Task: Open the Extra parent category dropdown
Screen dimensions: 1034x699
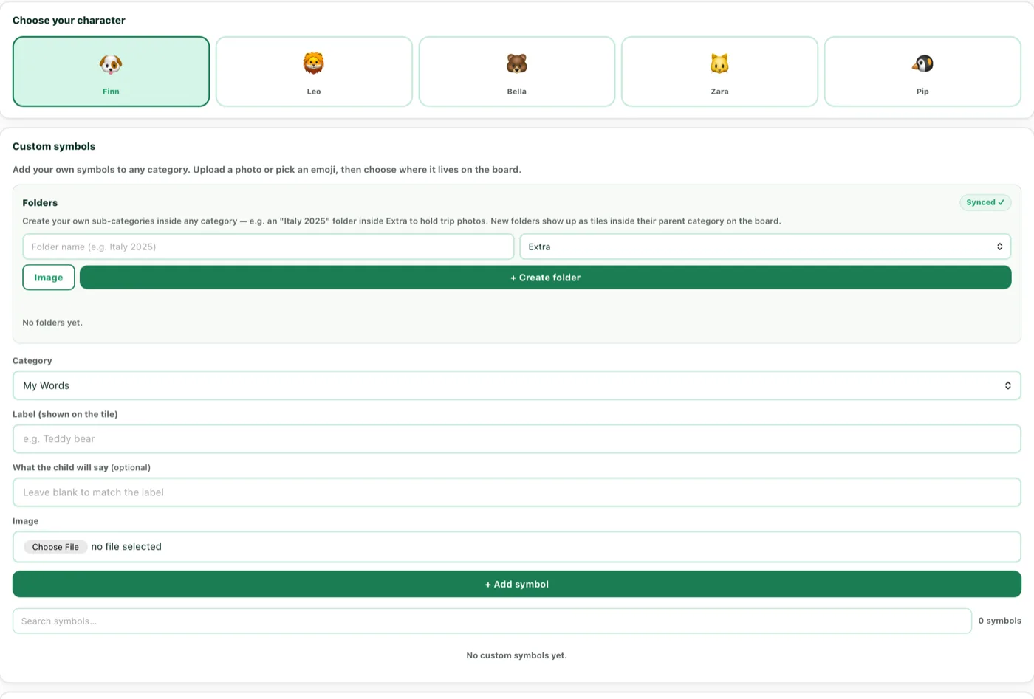Action: (x=765, y=247)
